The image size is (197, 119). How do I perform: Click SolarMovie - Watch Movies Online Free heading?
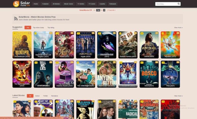[37, 17]
